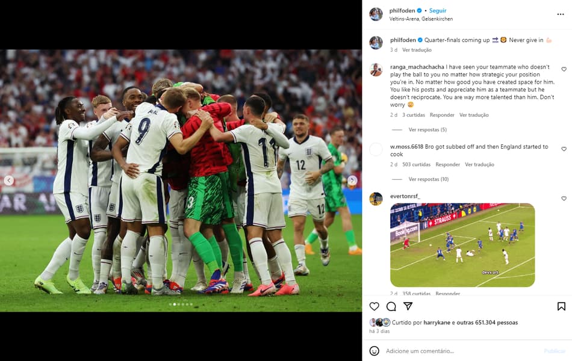Focus the Adicione um comentário field
The width and height of the screenshot is (572, 361).
coord(461,351)
